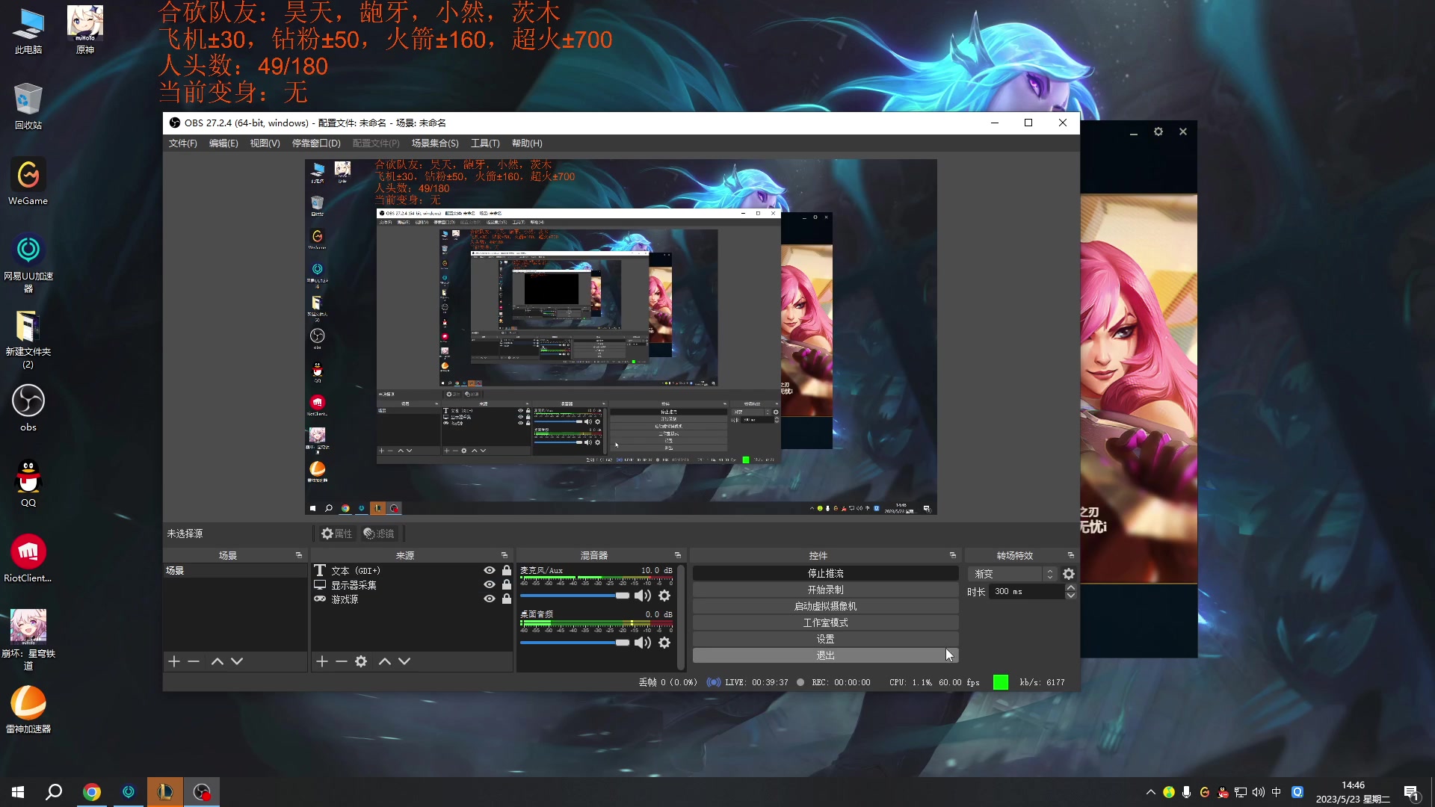
Task: Open the 停靠窗口(D) menu
Action: coord(316,143)
